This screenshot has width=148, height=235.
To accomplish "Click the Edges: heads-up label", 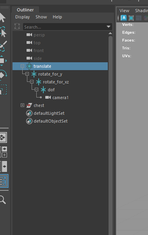I will click(x=129, y=33).
